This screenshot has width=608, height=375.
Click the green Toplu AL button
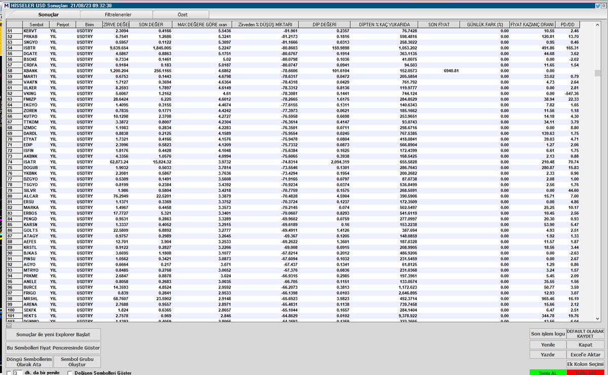pyautogui.click(x=547, y=372)
